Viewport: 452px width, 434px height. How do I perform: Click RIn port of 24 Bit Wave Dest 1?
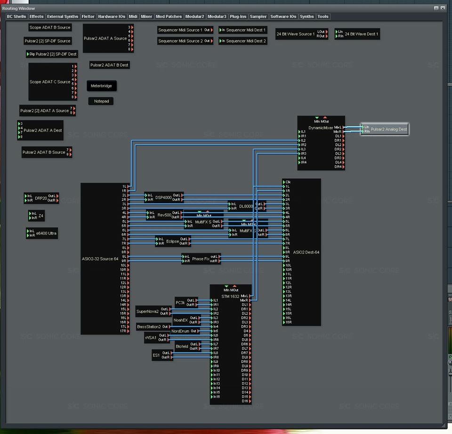point(336,36)
